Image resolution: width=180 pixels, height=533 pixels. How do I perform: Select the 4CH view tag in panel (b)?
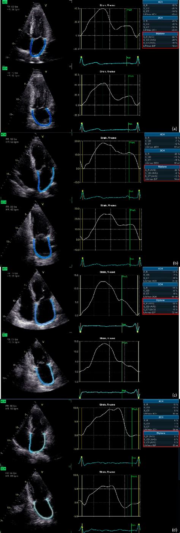(3, 134)
